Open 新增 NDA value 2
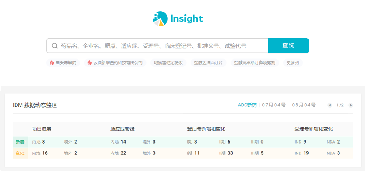 (339, 142)
